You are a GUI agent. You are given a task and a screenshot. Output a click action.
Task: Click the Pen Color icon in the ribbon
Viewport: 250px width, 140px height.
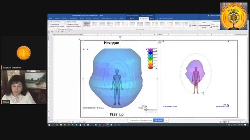tap(211, 27)
